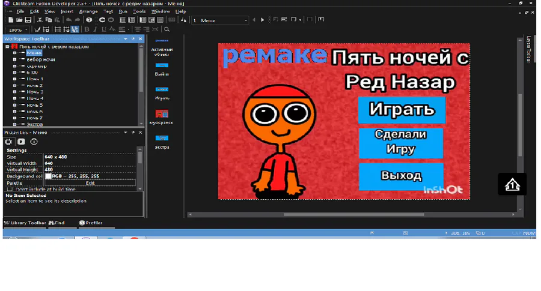Screen dimensions: 541x291
Task: Select the red backdrop object thumbnail
Action: 162,113
